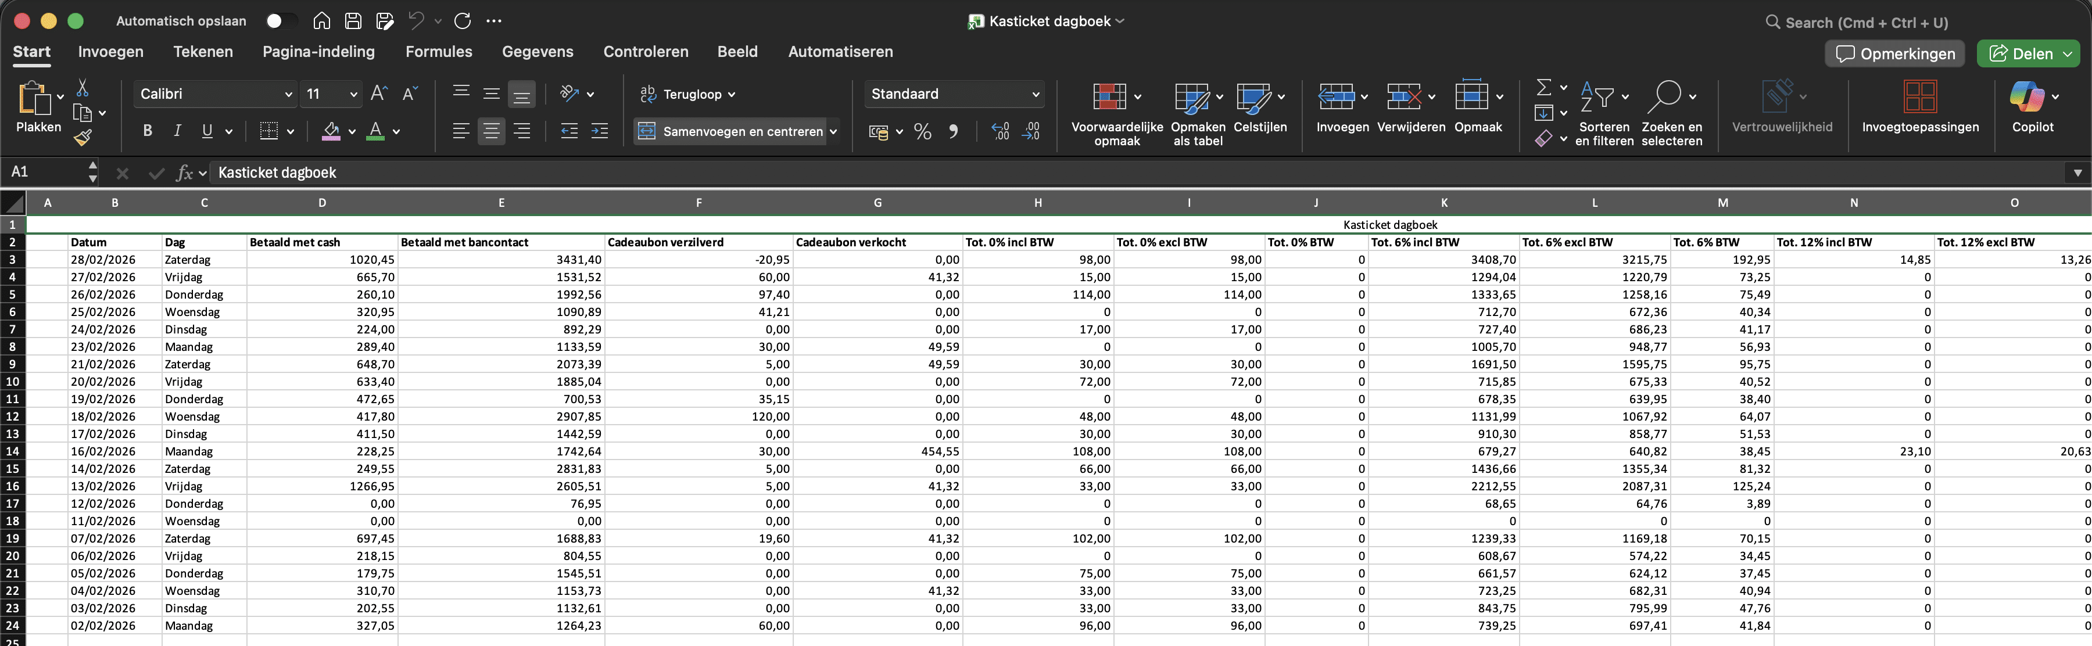The width and height of the screenshot is (2092, 646).
Task: Center text horizontally
Action: pyautogui.click(x=491, y=131)
